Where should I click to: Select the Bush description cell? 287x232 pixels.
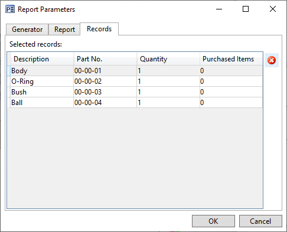tap(42, 92)
